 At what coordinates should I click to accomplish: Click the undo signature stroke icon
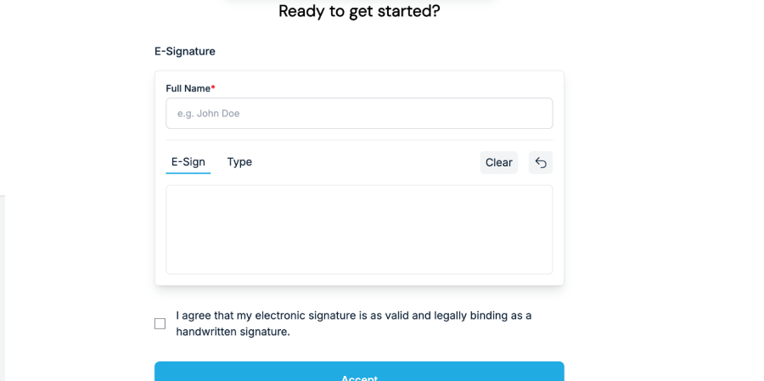pyautogui.click(x=541, y=163)
